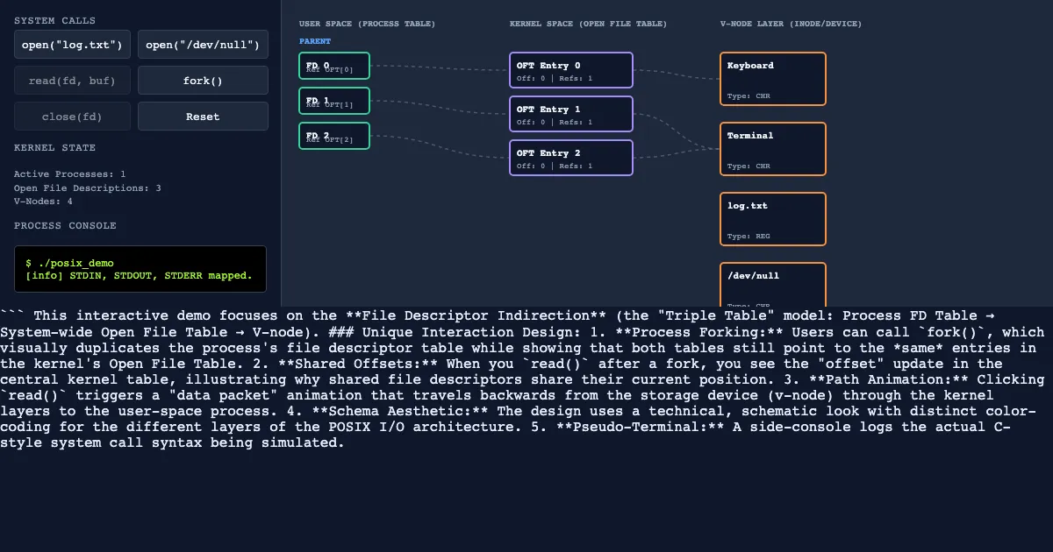The width and height of the screenshot is (1053, 552).
Task: Click the Keyboard v-node box
Action: coord(773,79)
